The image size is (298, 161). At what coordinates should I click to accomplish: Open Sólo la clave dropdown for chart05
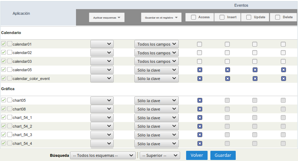(157, 100)
